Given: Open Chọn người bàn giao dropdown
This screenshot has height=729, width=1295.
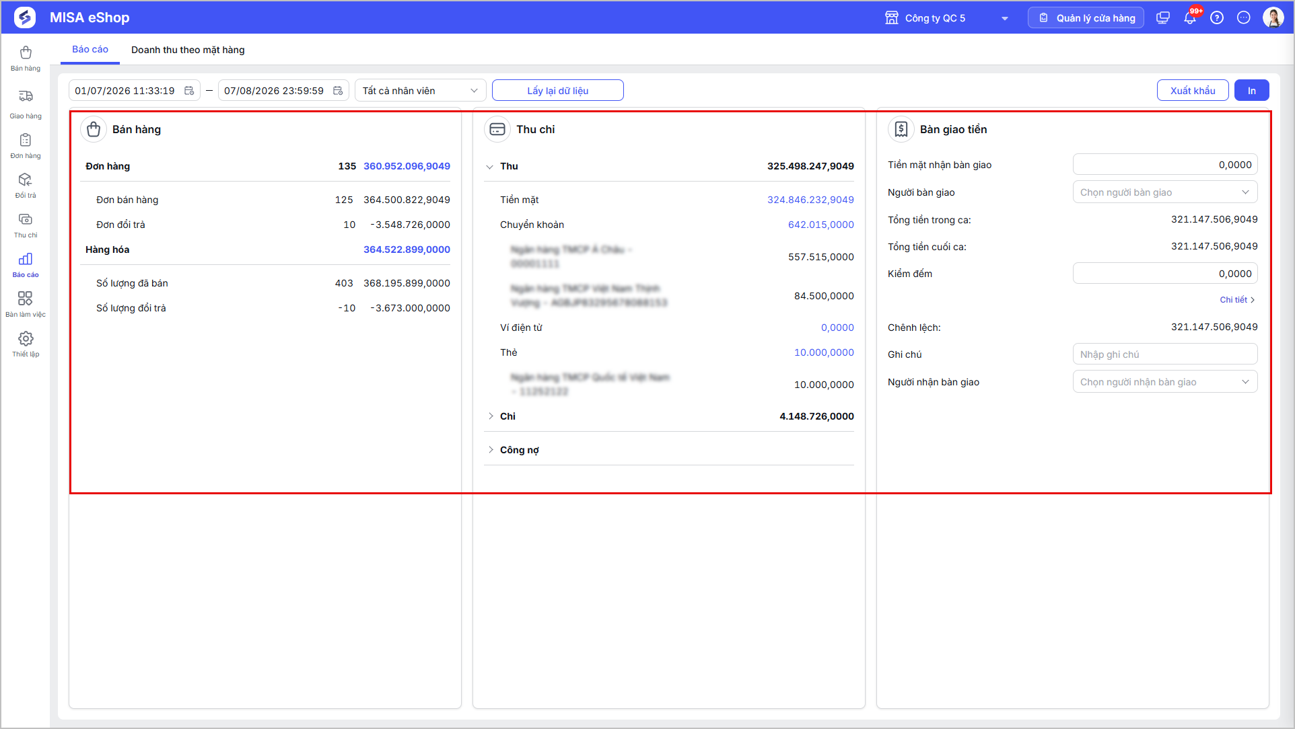Looking at the screenshot, I should (1165, 192).
